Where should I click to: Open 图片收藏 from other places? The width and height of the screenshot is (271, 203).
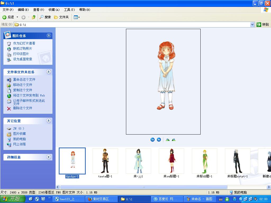click(x=19, y=134)
